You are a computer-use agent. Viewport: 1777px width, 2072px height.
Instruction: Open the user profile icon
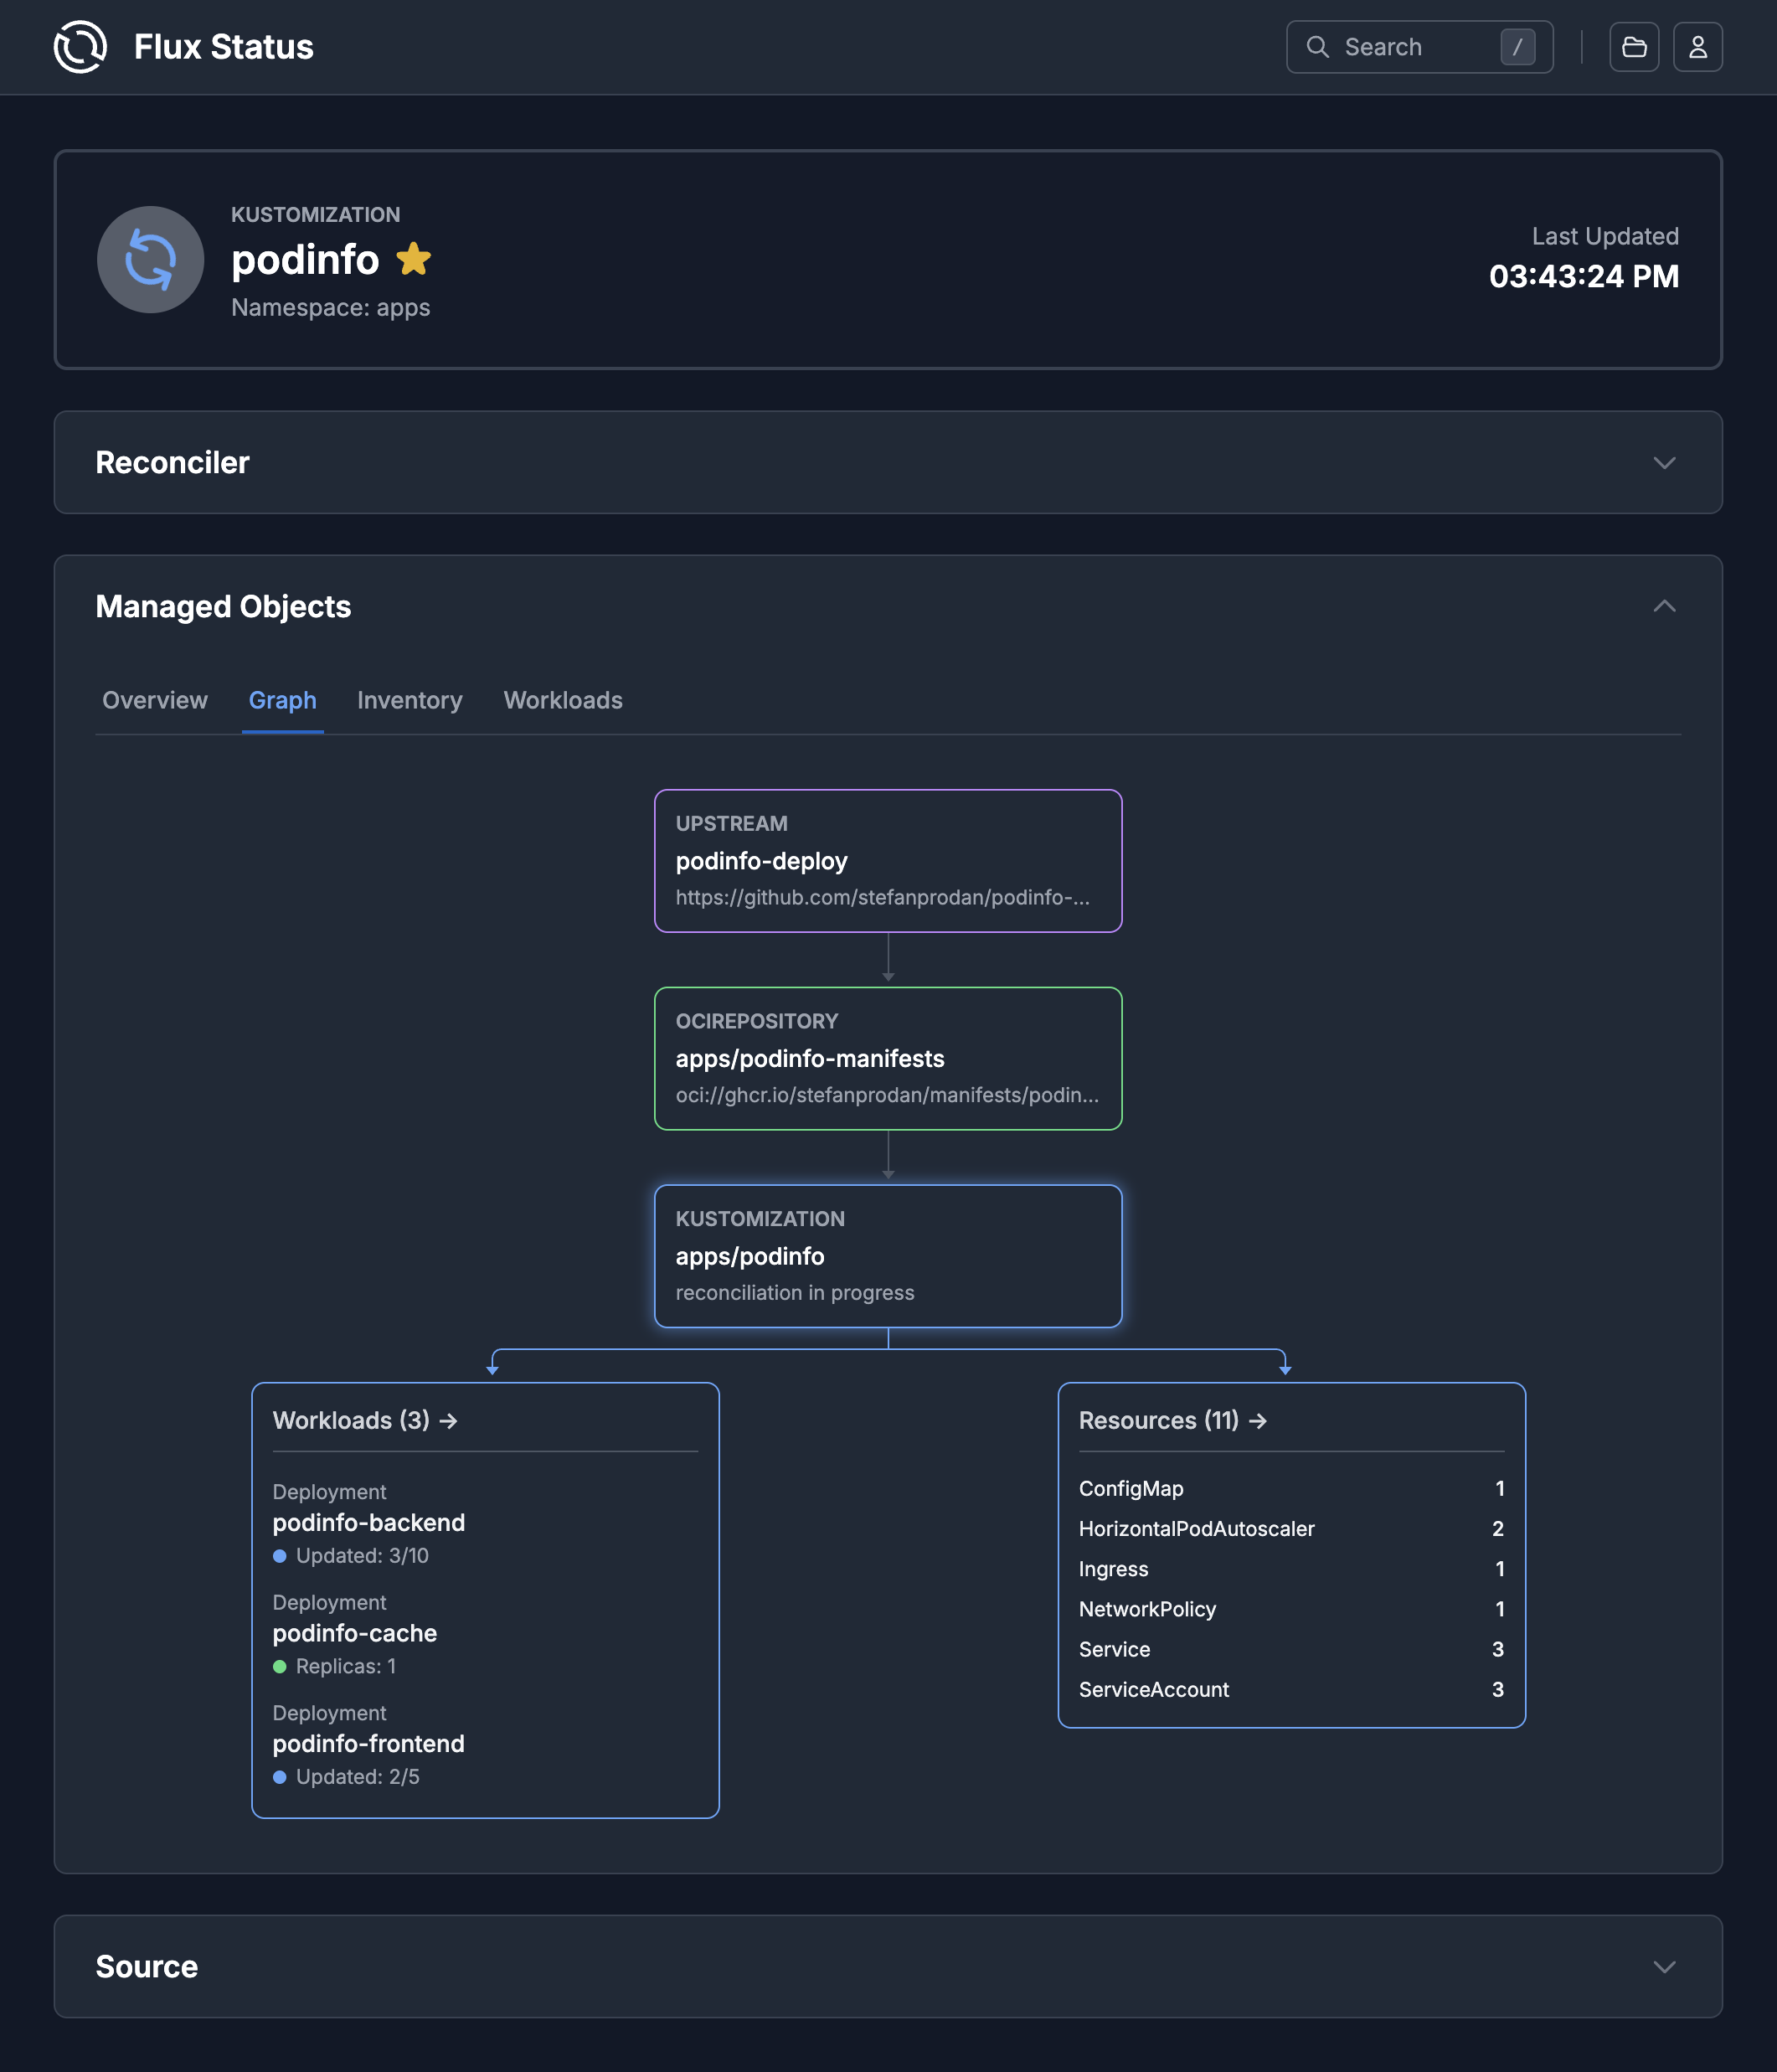[x=1697, y=46]
